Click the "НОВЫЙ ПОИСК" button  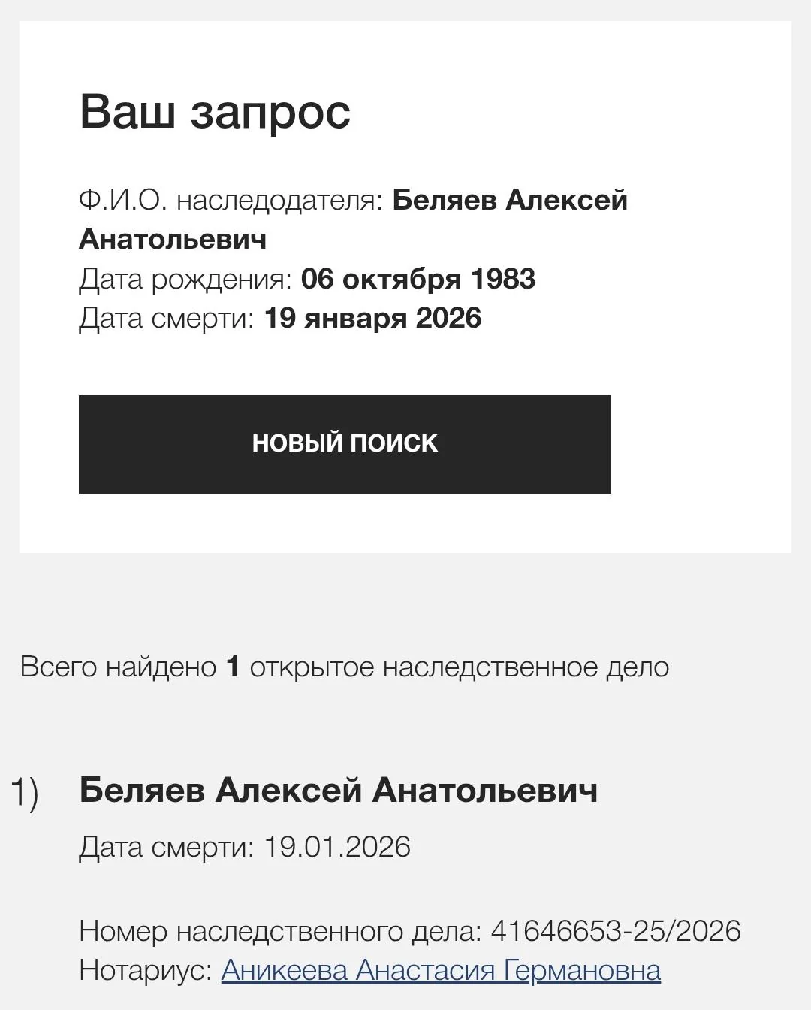click(345, 444)
